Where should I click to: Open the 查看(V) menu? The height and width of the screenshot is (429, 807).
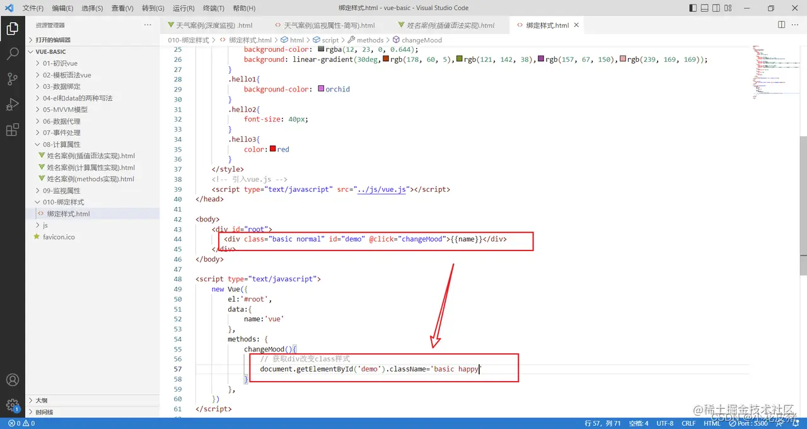tap(122, 8)
